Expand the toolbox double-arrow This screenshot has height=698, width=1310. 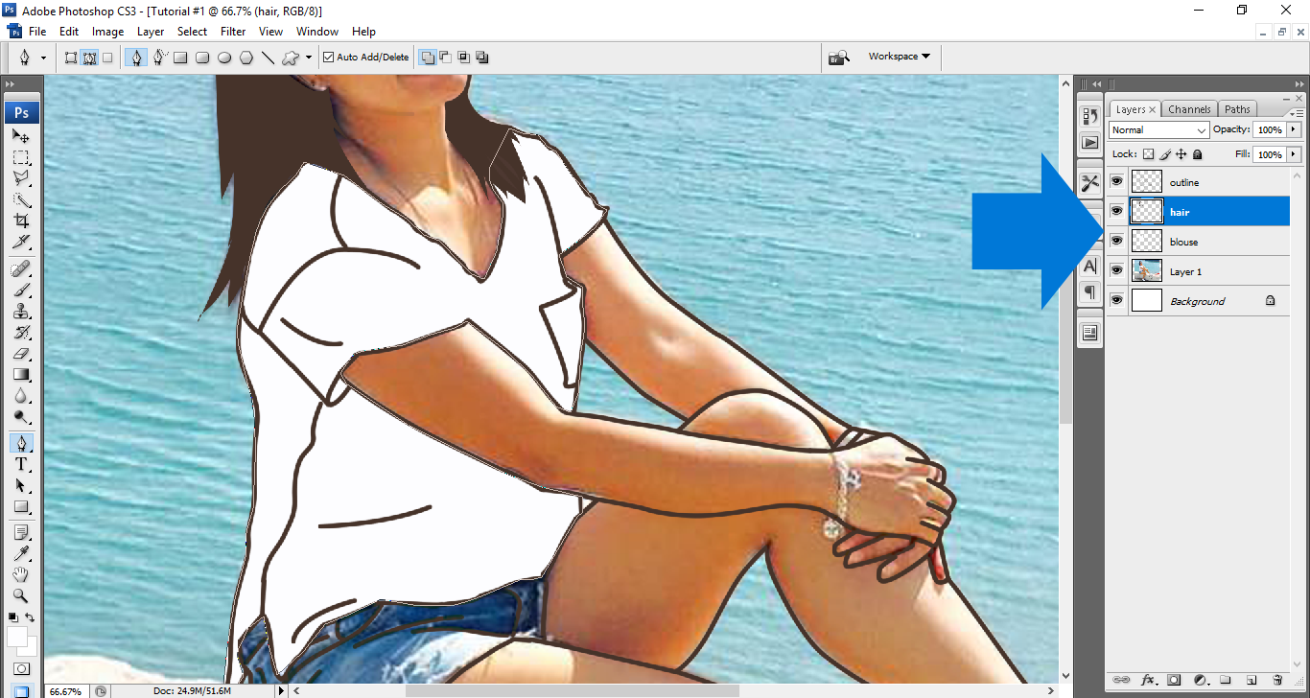11,84
